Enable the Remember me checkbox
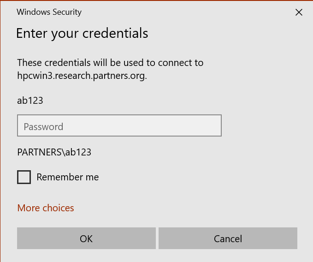Image resolution: width=313 pixels, height=262 pixels. (x=24, y=177)
